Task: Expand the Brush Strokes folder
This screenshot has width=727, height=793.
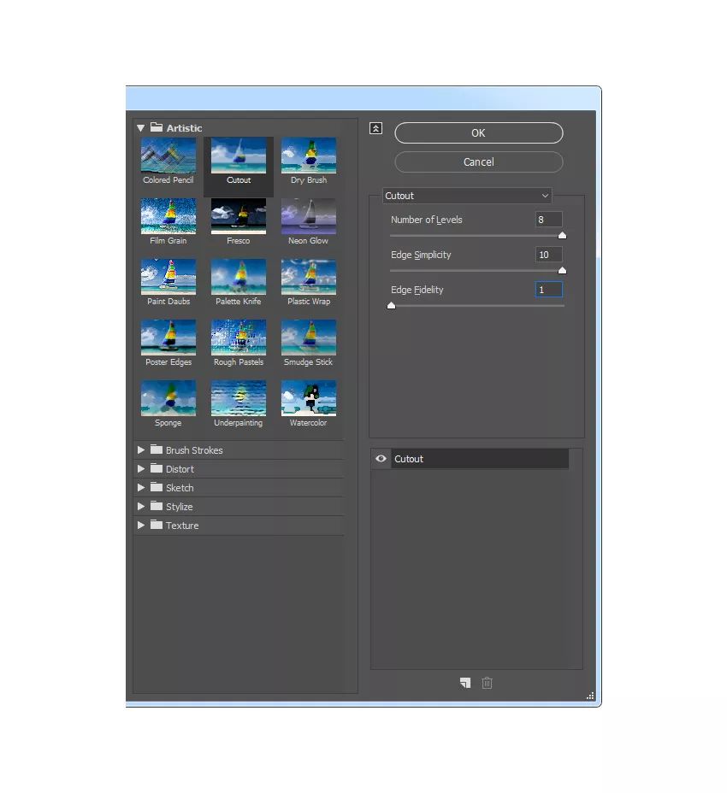Action: (x=141, y=449)
